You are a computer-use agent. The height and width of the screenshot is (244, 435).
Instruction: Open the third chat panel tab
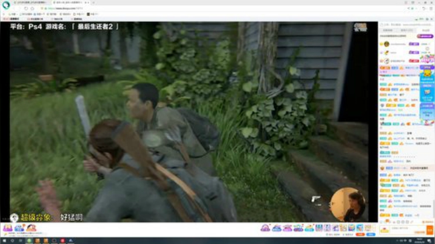point(425,30)
